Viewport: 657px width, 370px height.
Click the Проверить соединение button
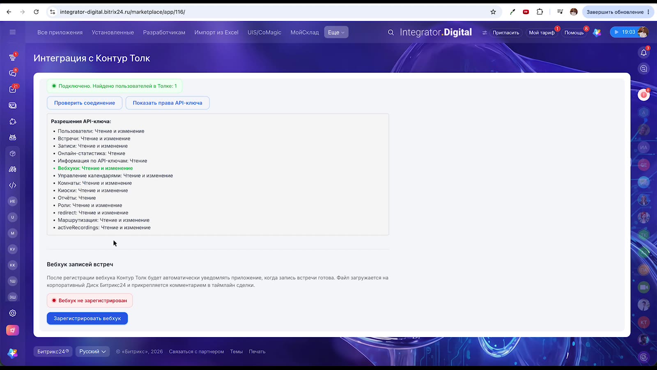(85, 103)
